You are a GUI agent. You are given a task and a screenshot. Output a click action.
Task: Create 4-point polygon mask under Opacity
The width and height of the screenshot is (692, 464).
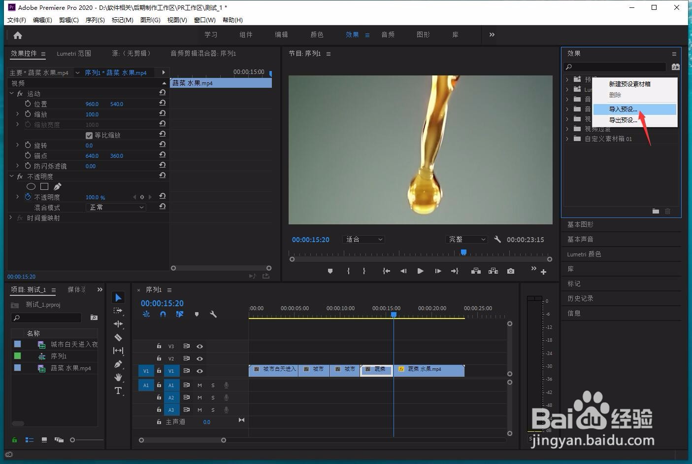pyautogui.click(x=44, y=186)
